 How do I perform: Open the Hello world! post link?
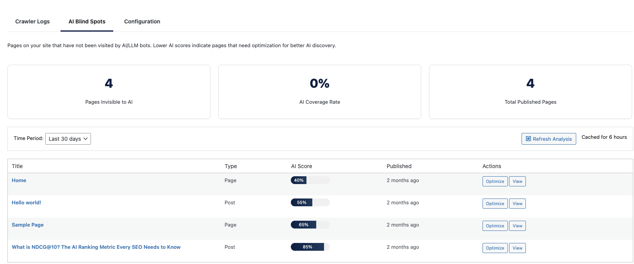26,203
